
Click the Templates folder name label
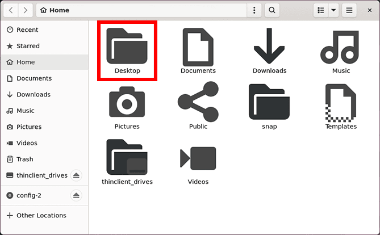pos(341,127)
